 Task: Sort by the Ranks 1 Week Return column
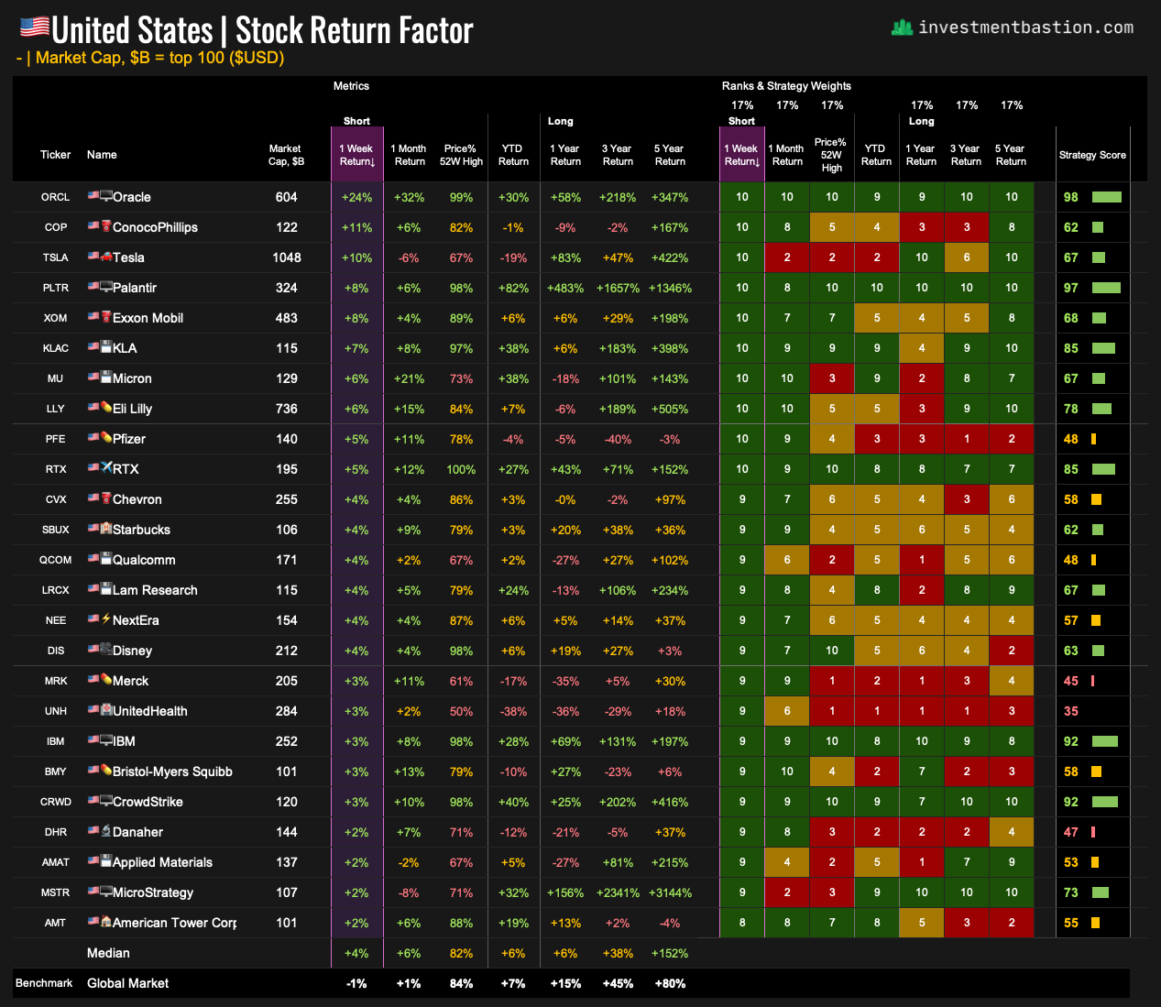coord(742,155)
